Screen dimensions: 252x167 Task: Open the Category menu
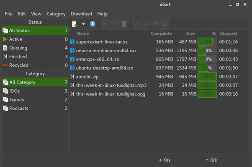coord(56,14)
